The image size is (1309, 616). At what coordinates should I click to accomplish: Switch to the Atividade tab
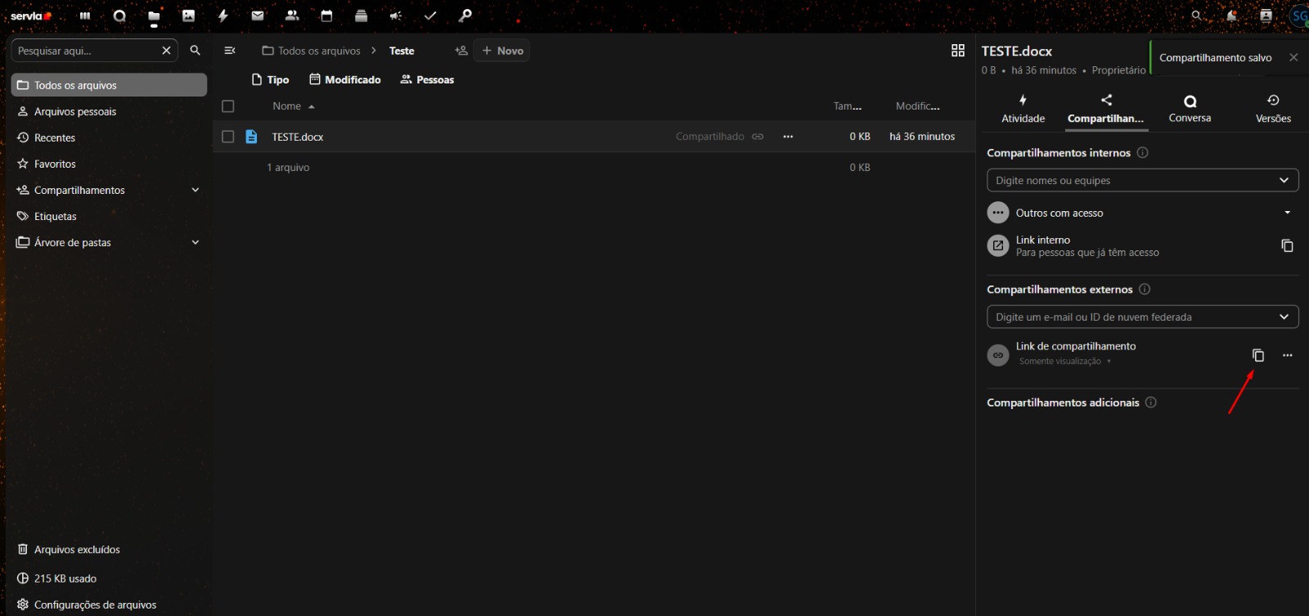tap(1023, 109)
